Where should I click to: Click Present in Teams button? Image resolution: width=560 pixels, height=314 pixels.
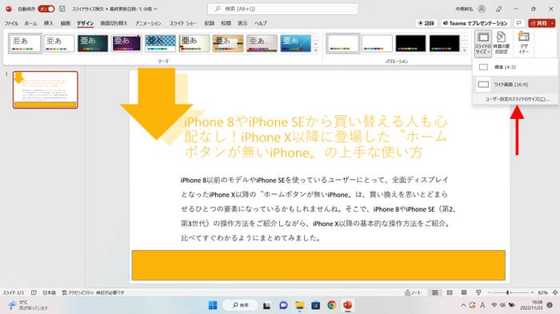point(475,23)
